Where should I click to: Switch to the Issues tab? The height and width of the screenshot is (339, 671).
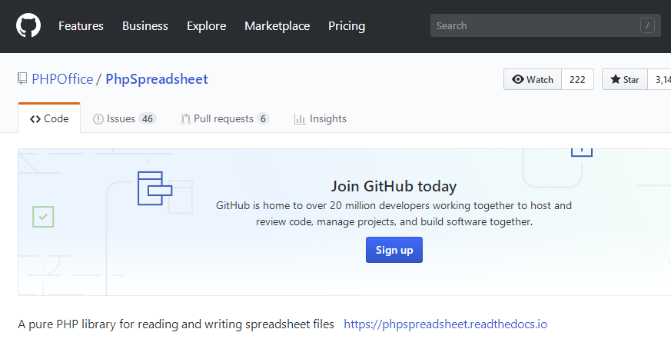(125, 118)
